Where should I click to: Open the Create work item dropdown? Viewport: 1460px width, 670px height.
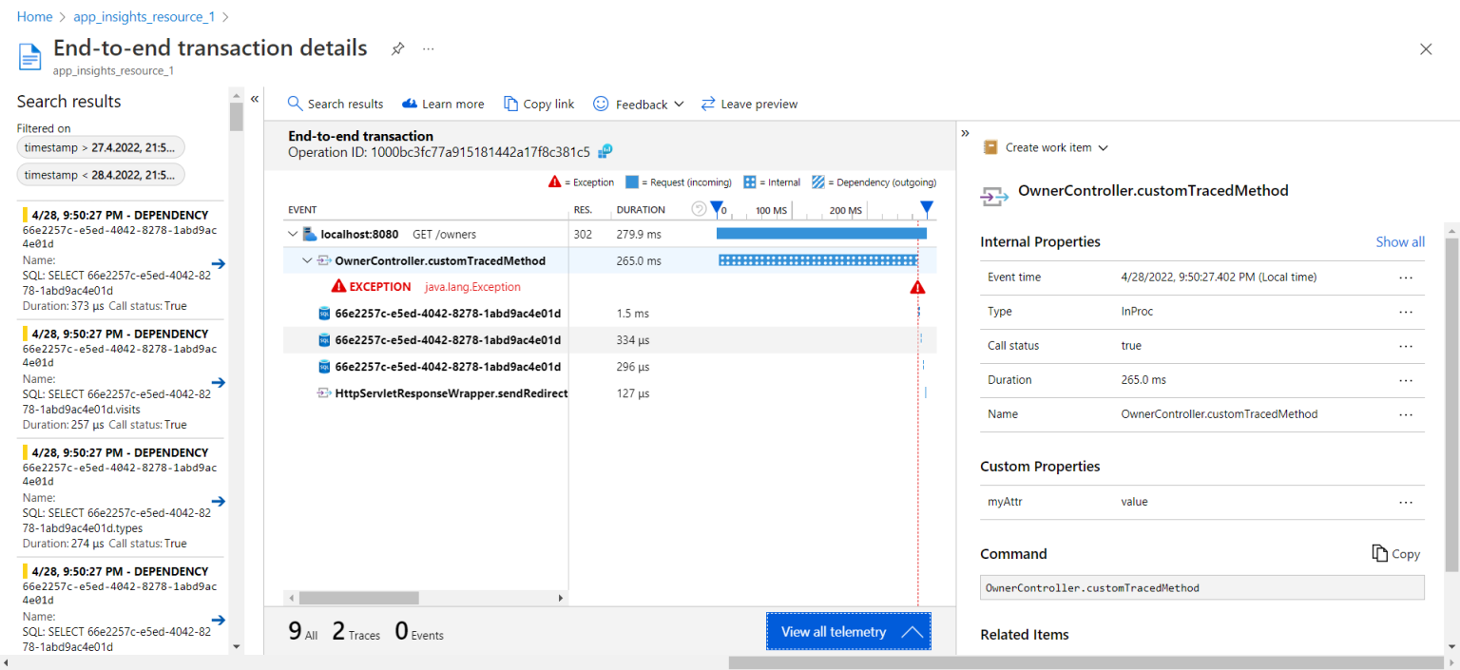tap(1103, 147)
